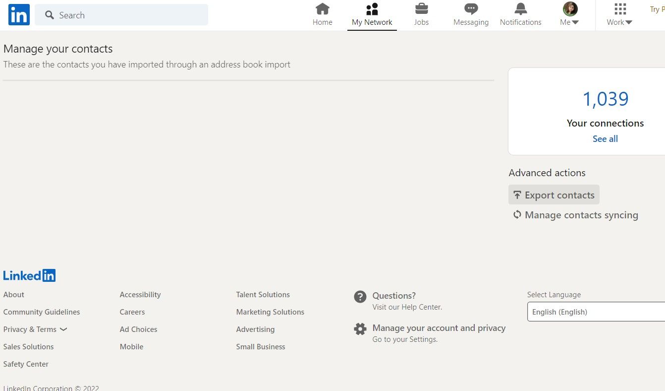This screenshot has height=391, width=665.
Task: Go to the My Network tab
Action: coord(372,15)
